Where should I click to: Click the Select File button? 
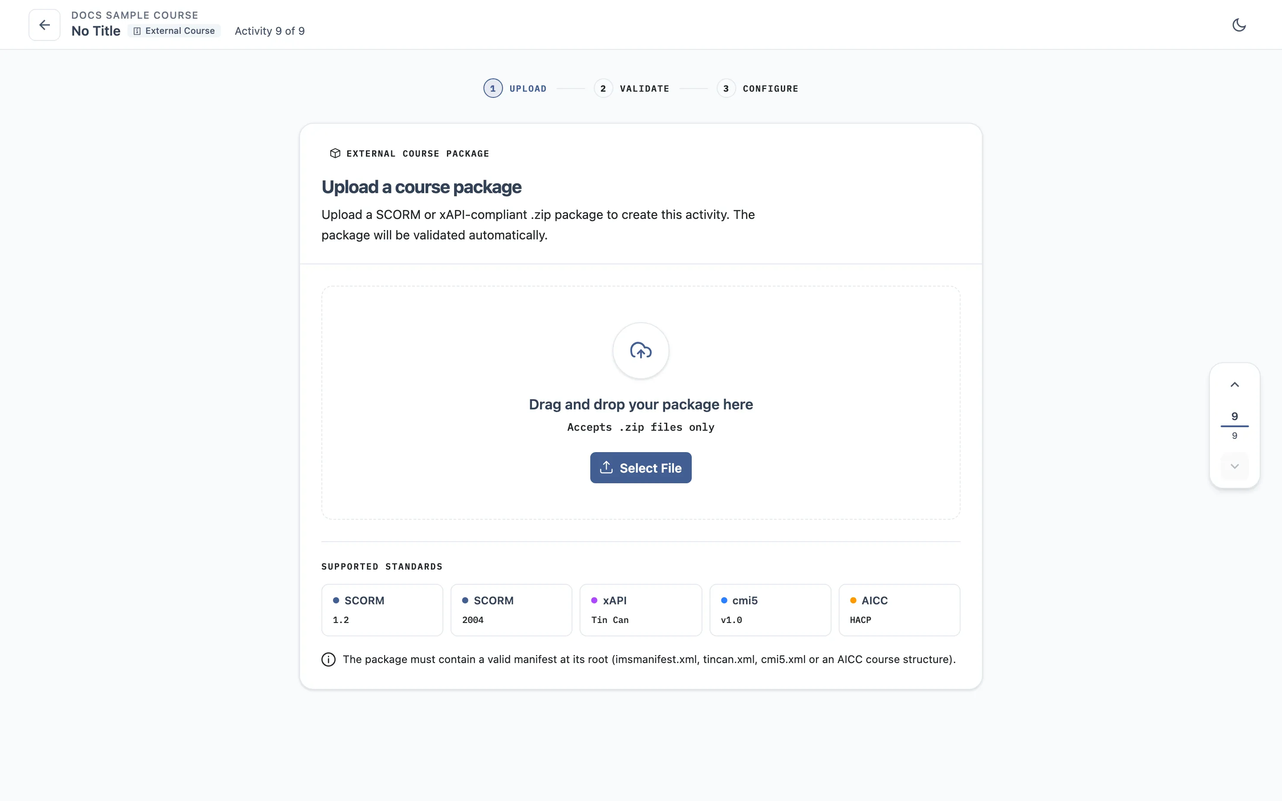641,468
